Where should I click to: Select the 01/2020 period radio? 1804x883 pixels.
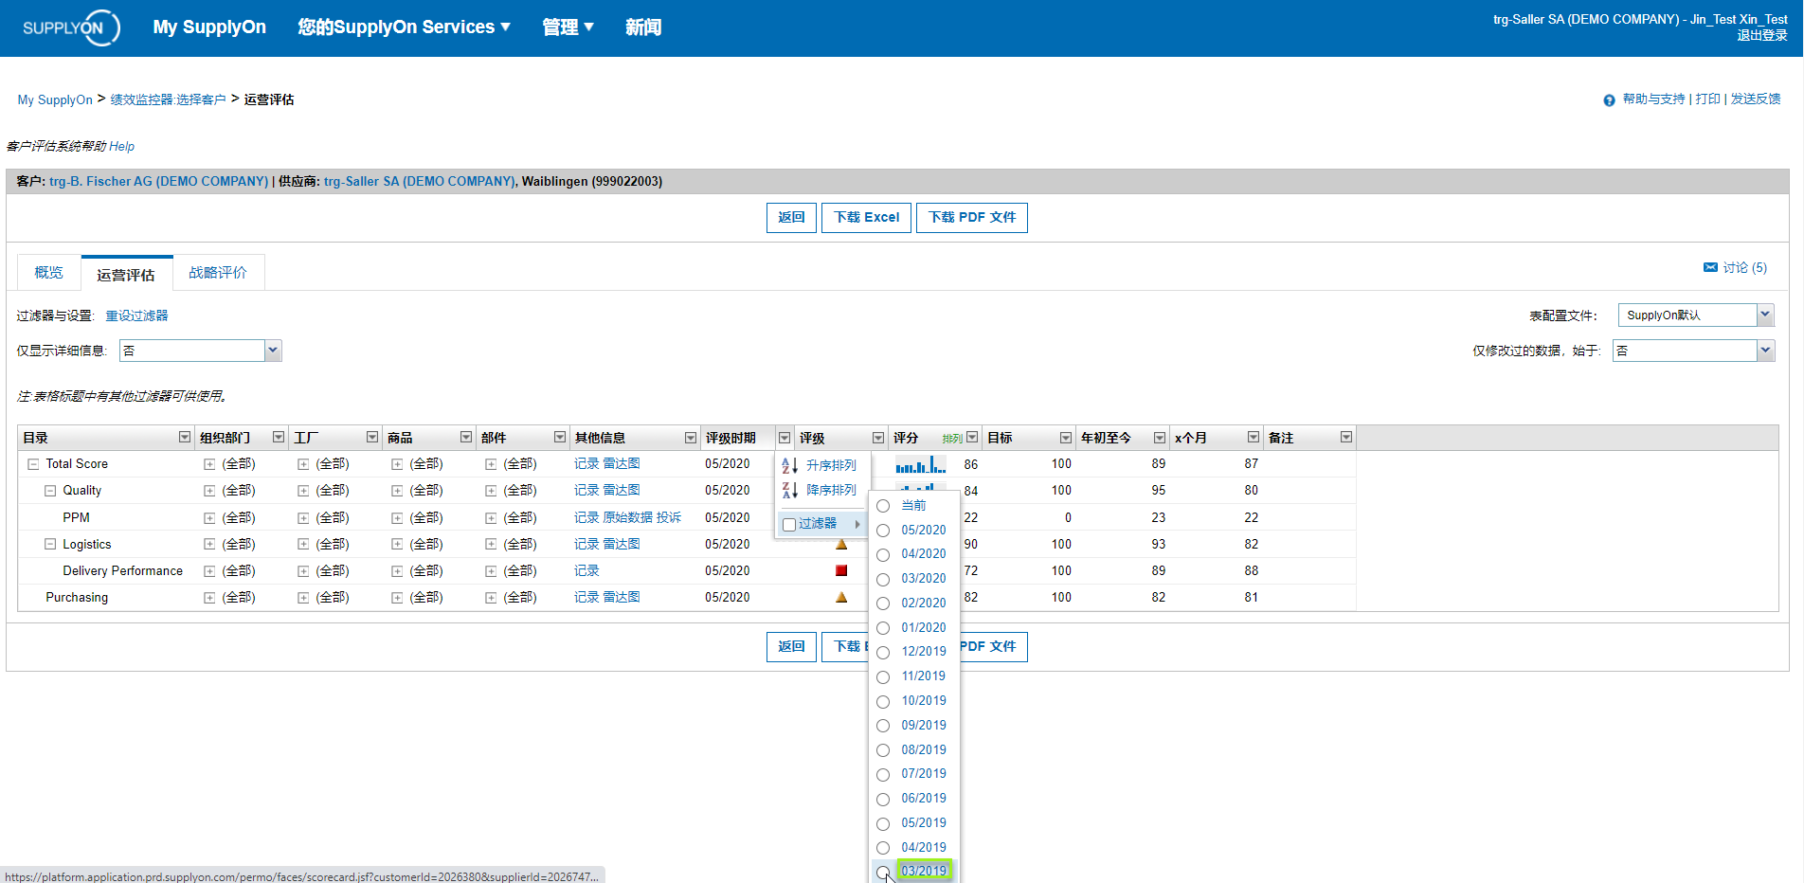883,628
